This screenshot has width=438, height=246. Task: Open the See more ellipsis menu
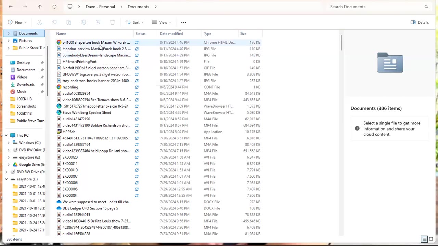(x=184, y=22)
